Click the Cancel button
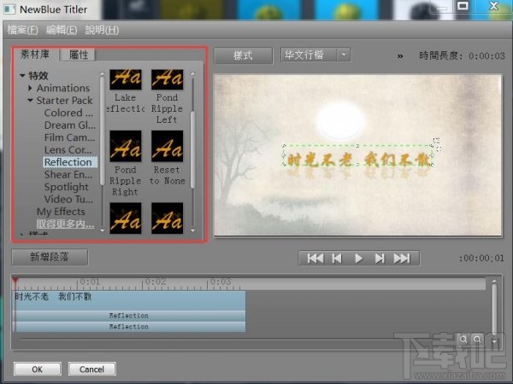 (x=92, y=369)
